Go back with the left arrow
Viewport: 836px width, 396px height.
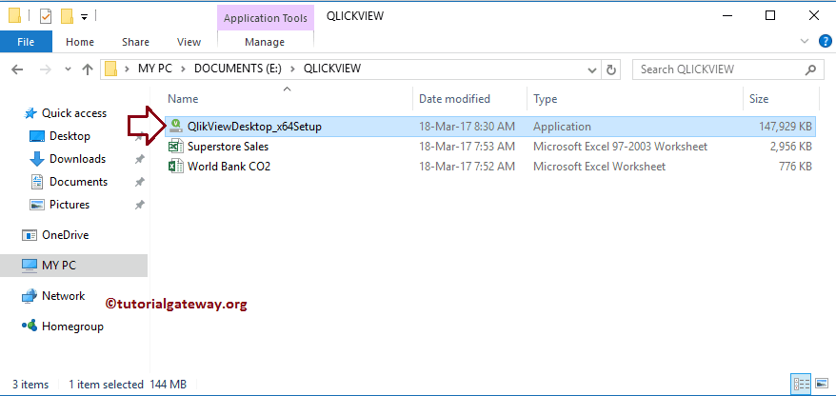tap(17, 69)
